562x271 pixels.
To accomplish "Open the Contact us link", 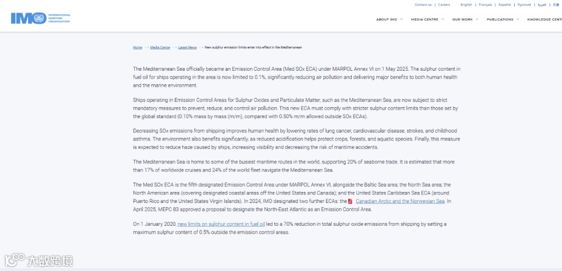I will coord(423,5).
